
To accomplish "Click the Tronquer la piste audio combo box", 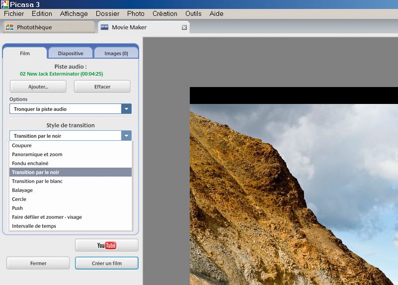I will click(71, 109).
